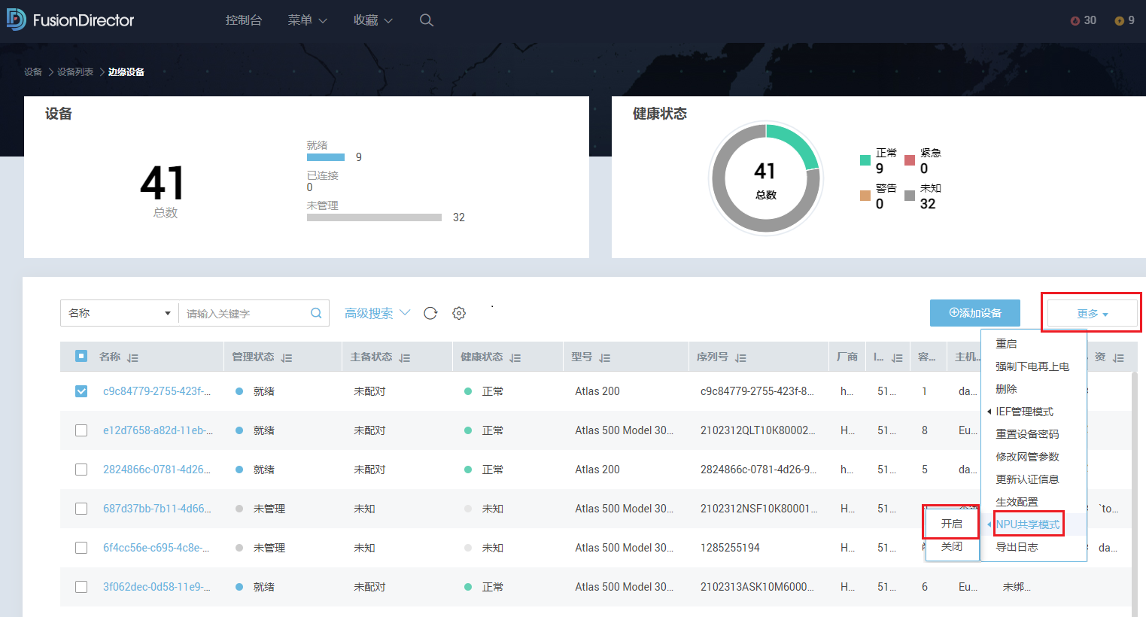Click the blue 就绪 progress bar

[326, 157]
